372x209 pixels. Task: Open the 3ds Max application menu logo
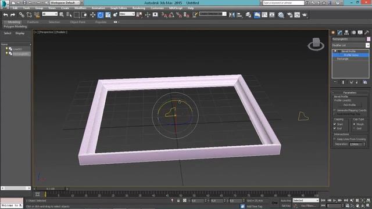tap(5, 4)
